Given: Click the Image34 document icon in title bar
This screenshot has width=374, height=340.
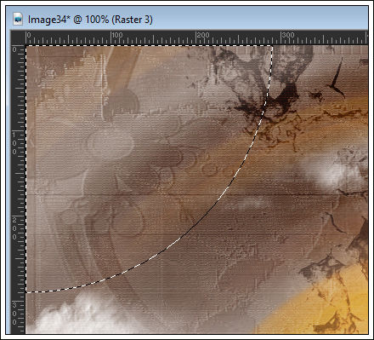Looking at the screenshot, I should pyautogui.click(x=18, y=20).
